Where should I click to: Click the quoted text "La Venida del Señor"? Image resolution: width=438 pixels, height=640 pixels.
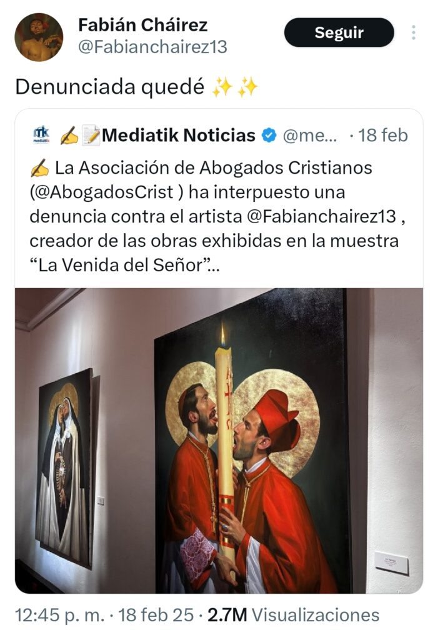(x=121, y=265)
